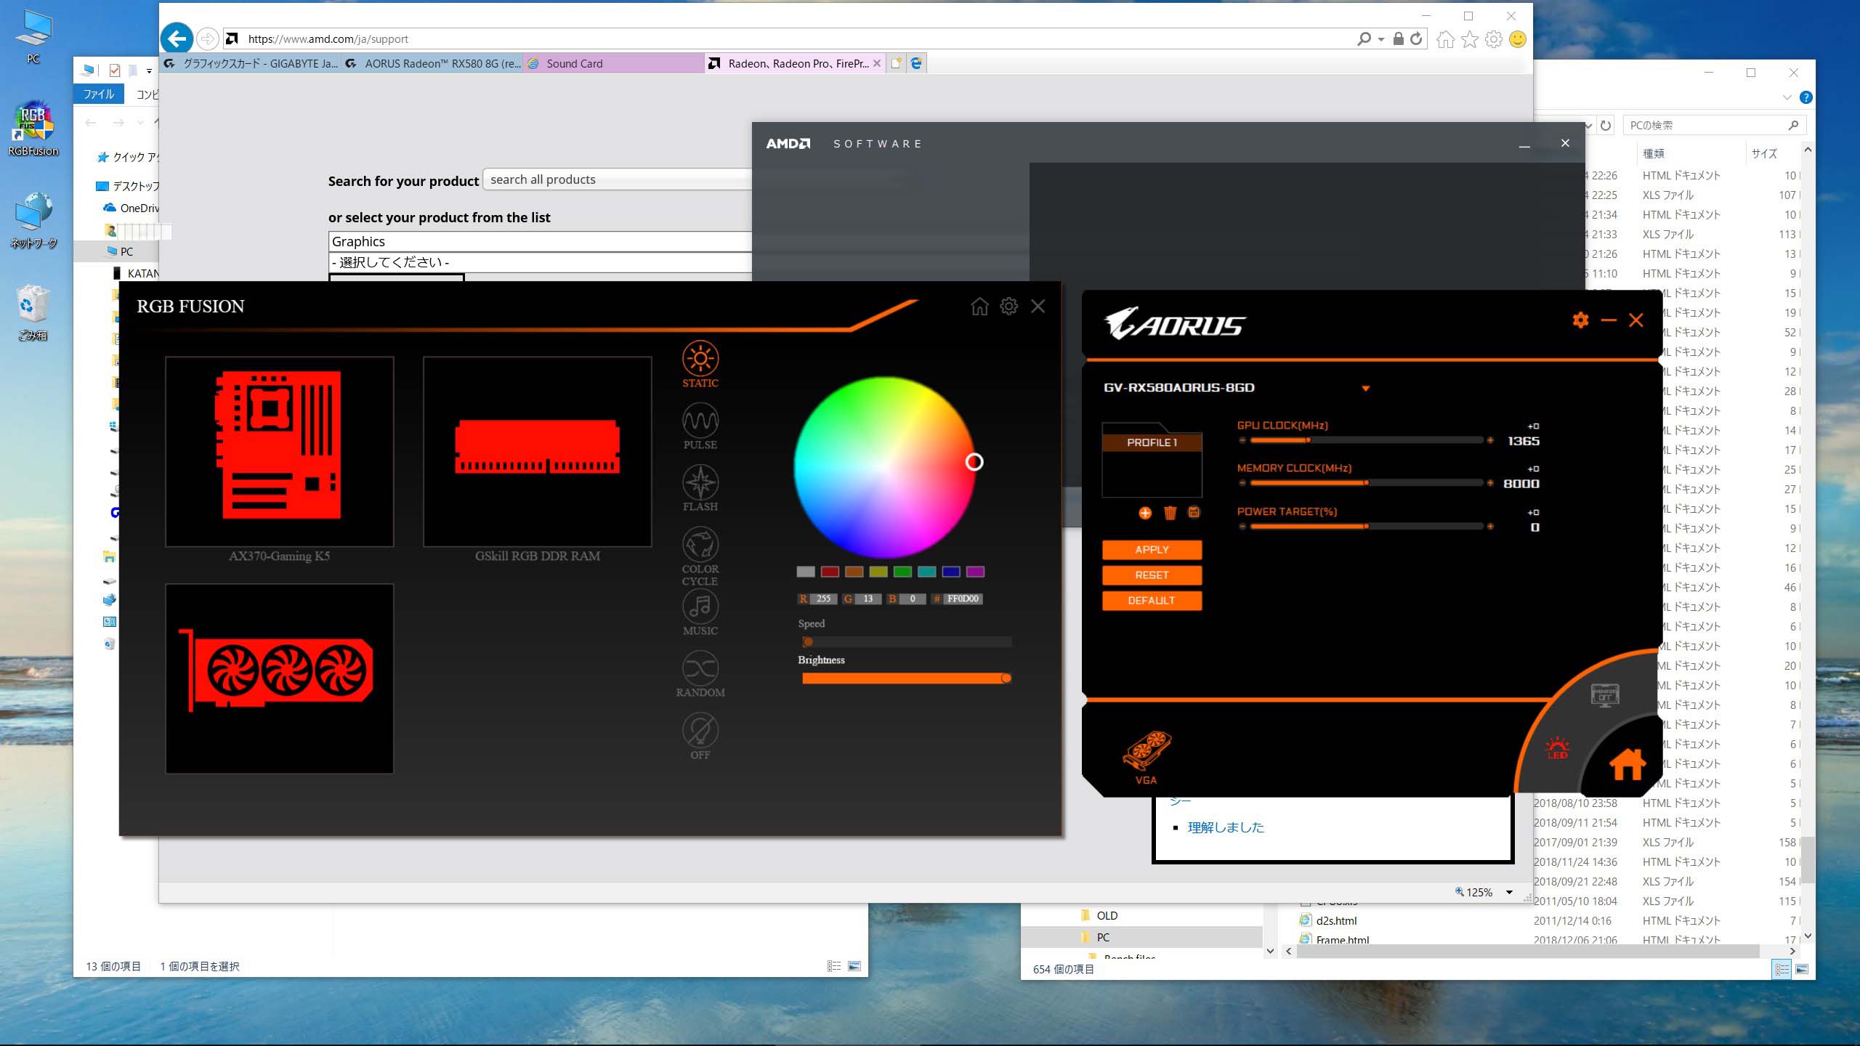Switch to the AORUS Radeon RX580 8G tab
The image size is (1860, 1046).
pyautogui.click(x=433, y=64)
